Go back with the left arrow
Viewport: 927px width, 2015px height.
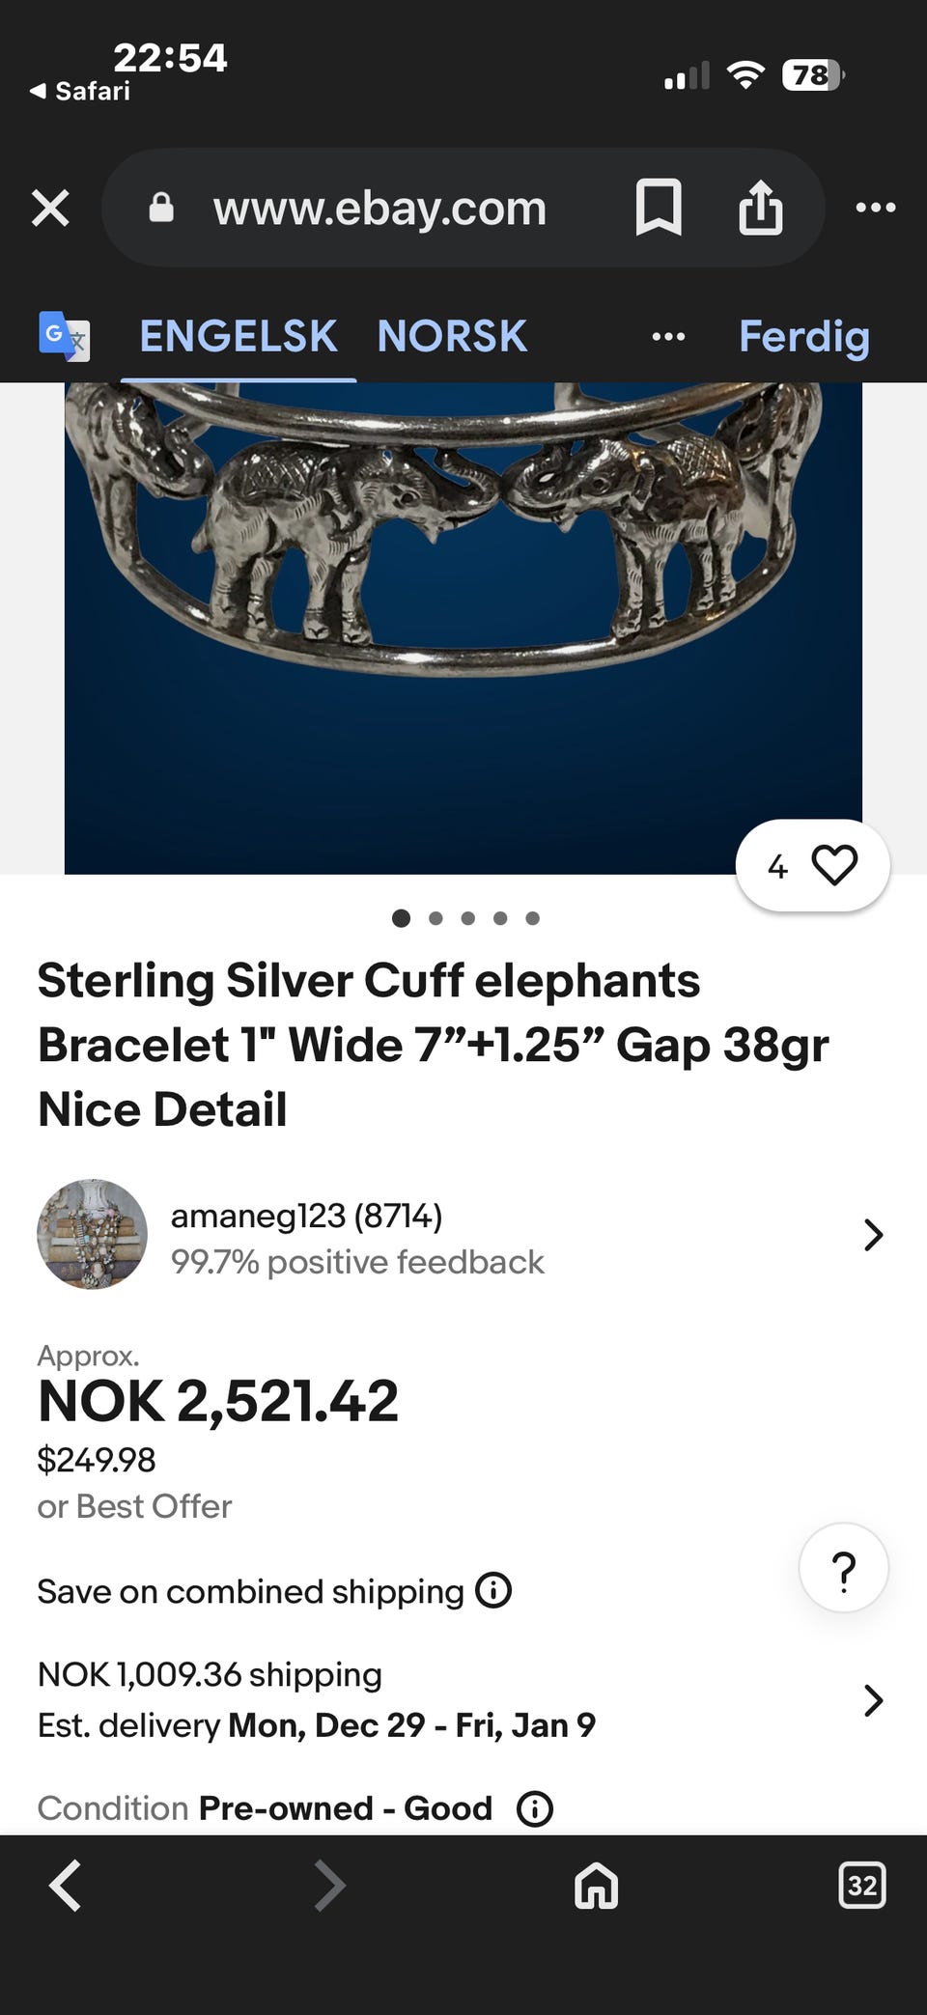tap(66, 1885)
